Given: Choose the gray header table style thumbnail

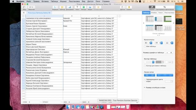Looking at the screenshot, I should (x=150, y=19).
